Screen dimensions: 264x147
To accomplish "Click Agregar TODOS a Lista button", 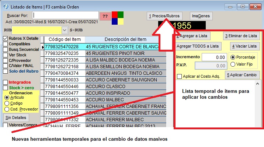I will click(x=198, y=46).
